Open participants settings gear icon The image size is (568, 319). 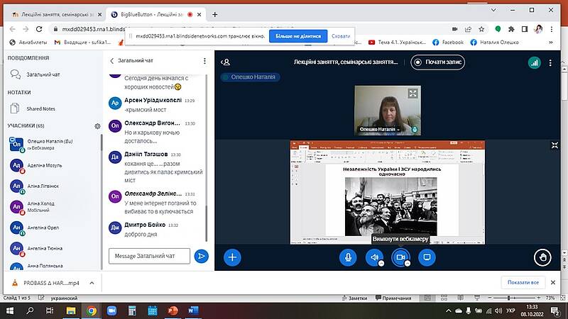(97, 125)
